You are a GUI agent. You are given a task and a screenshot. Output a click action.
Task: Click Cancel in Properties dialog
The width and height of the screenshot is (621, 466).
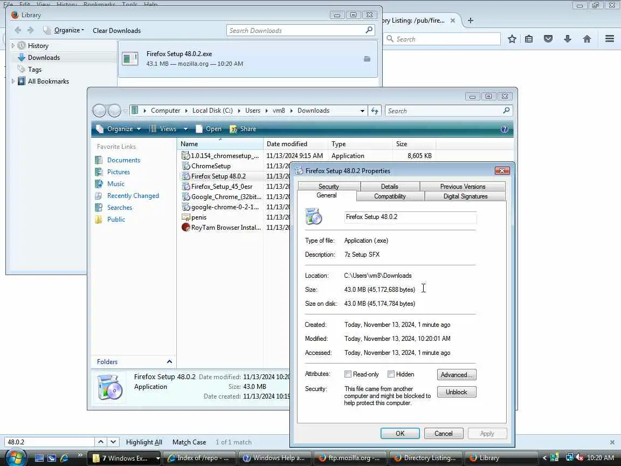(444, 434)
